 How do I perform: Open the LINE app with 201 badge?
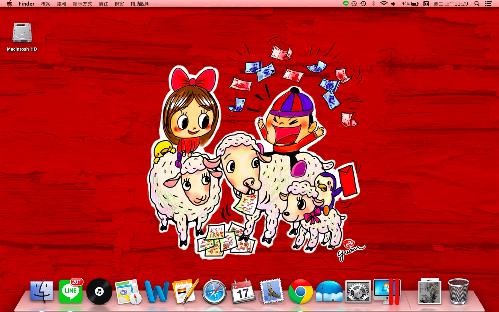(x=71, y=291)
